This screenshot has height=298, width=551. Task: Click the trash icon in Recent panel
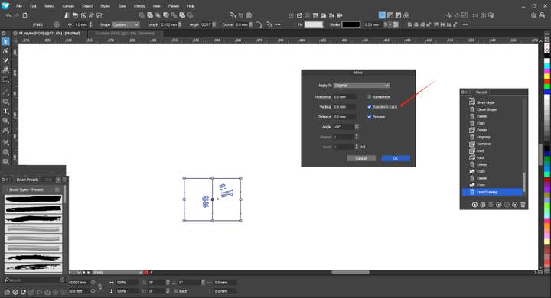click(x=523, y=205)
